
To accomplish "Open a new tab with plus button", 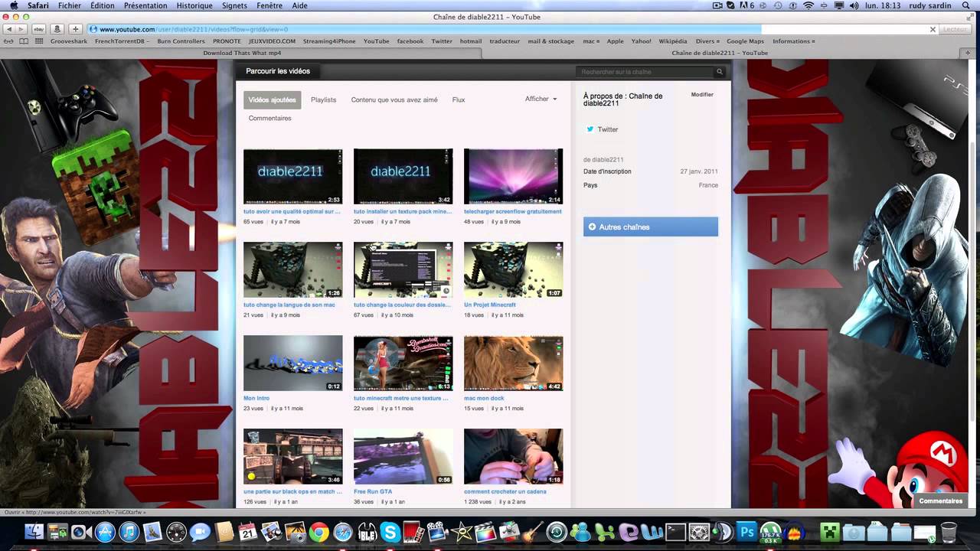I will click(x=969, y=53).
